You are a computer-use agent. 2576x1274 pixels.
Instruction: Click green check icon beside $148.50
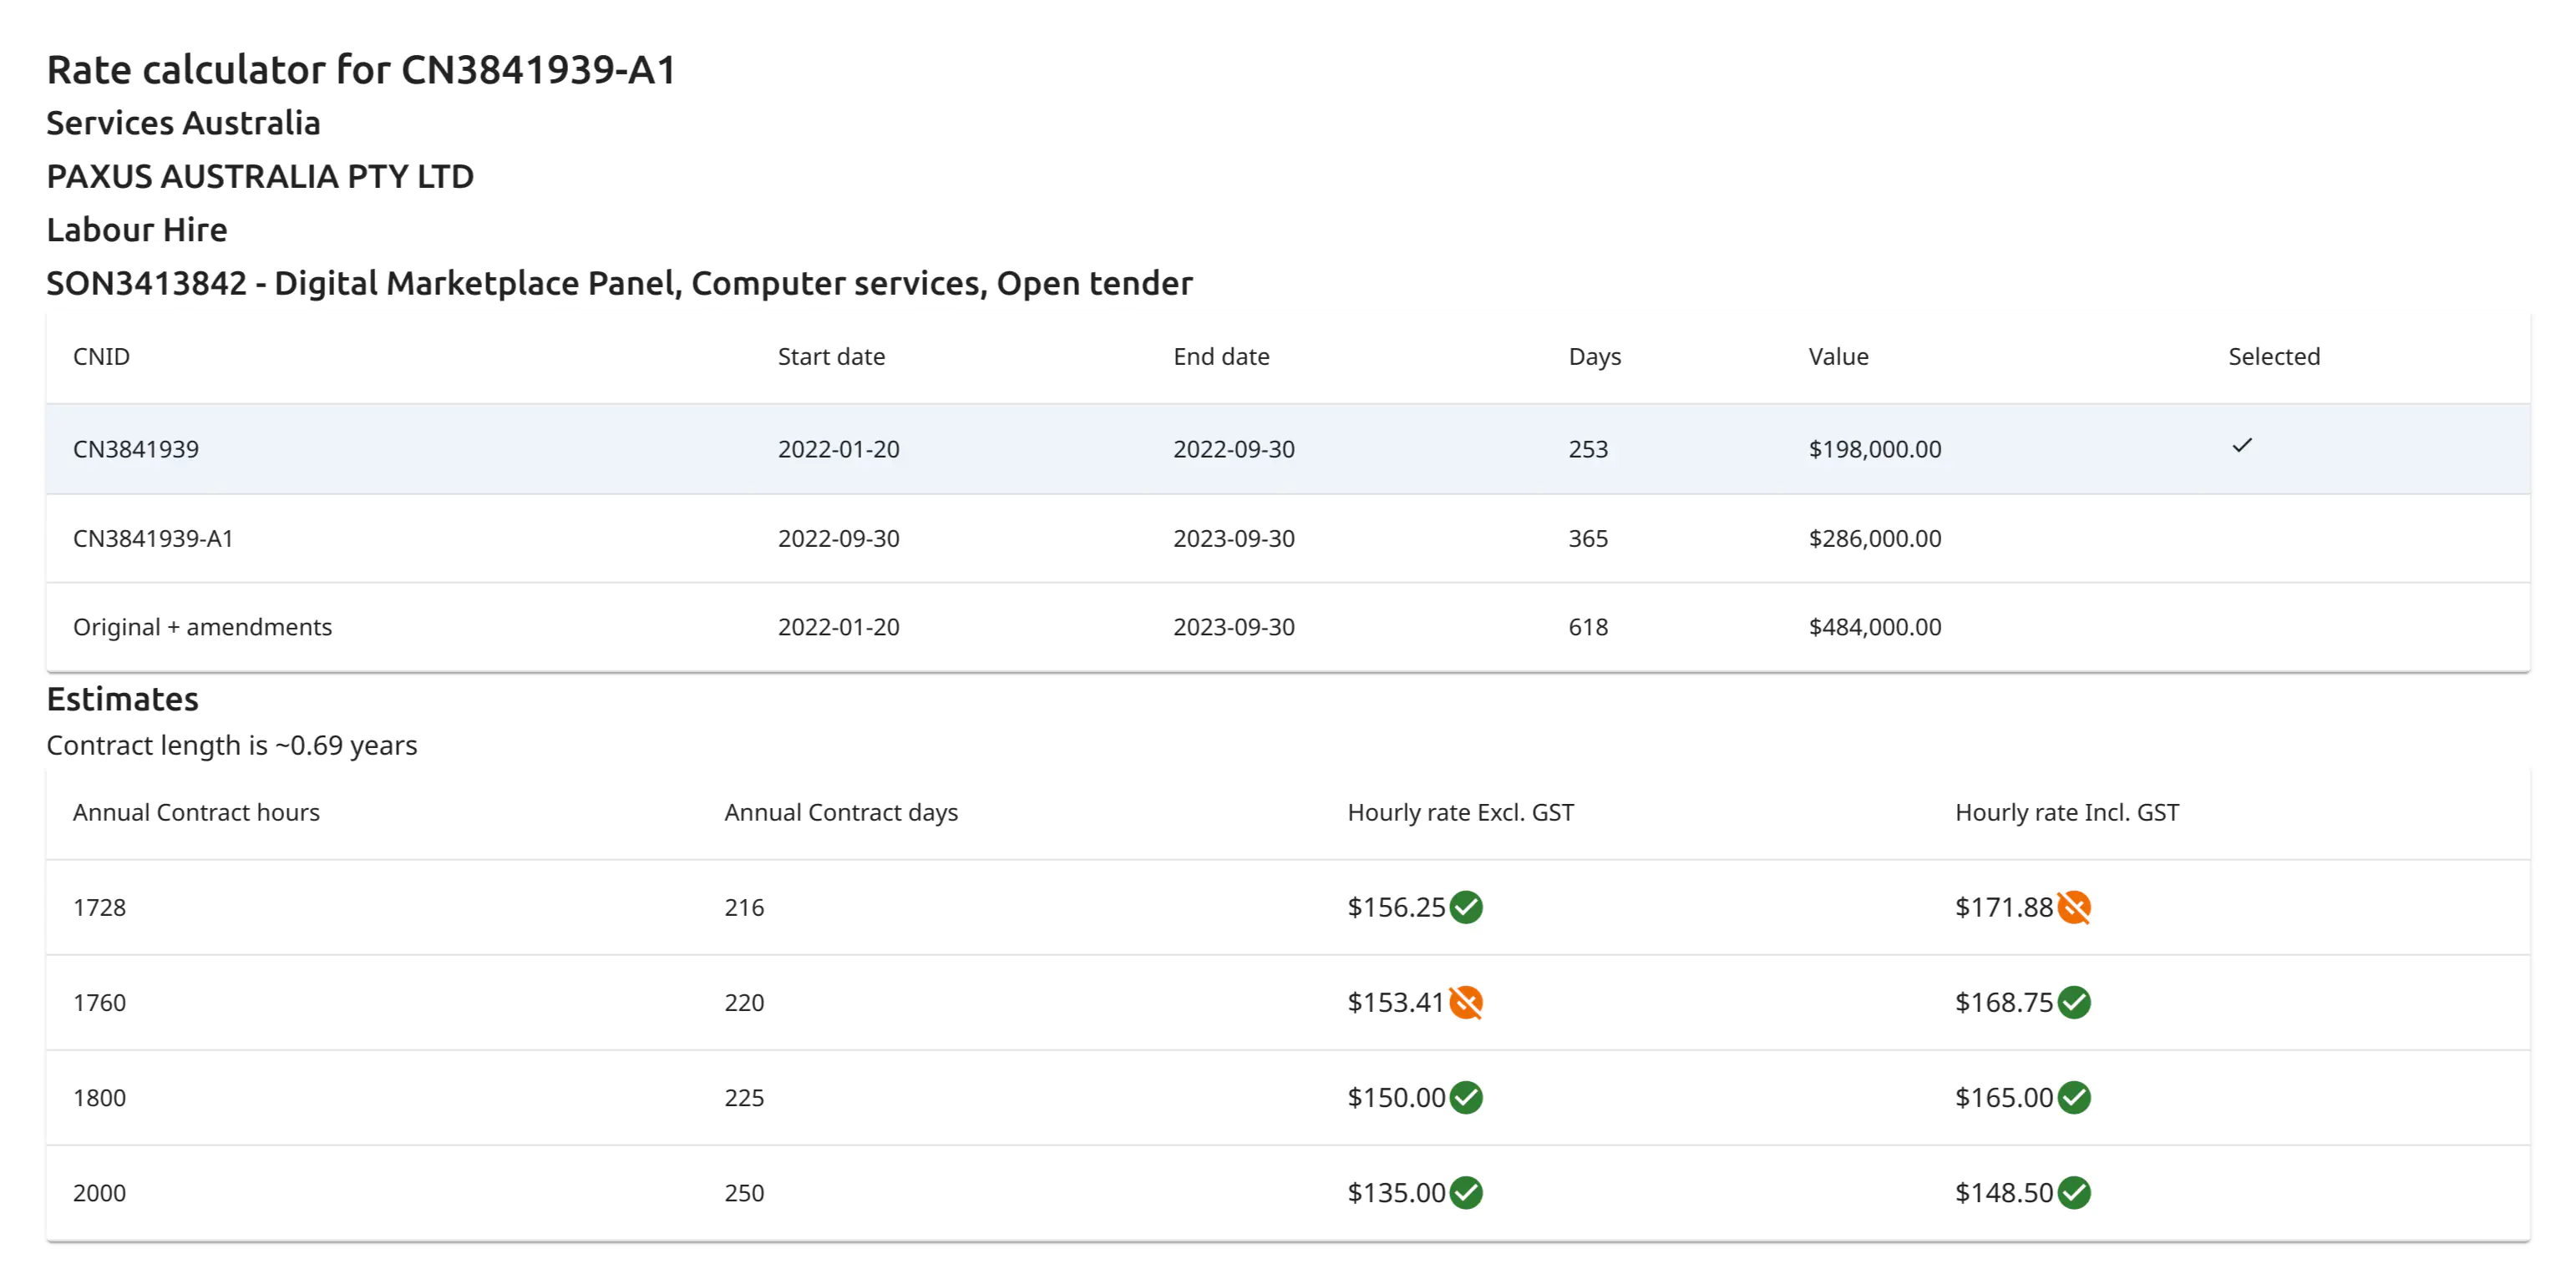pyautogui.click(x=2074, y=1192)
